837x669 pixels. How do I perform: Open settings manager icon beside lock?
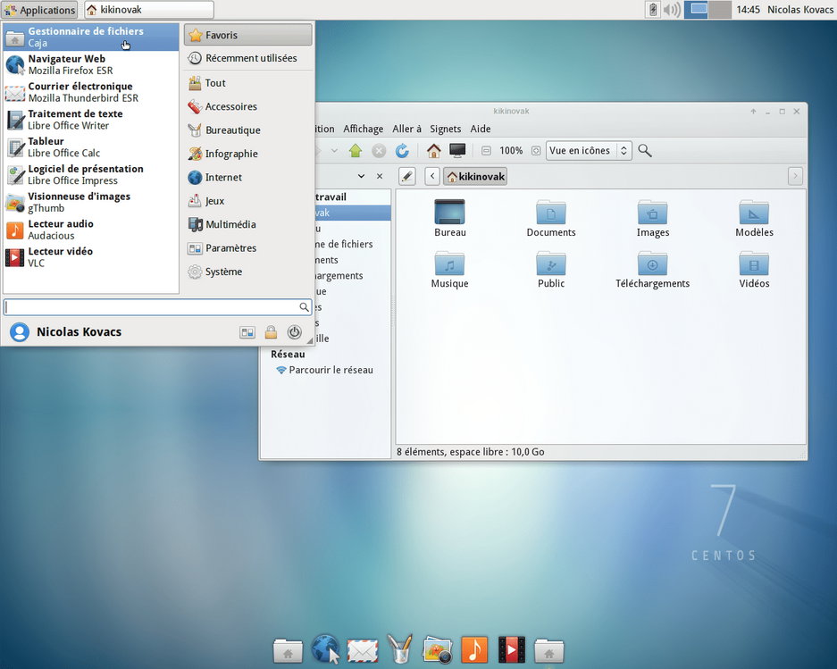pyautogui.click(x=247, y=332)
